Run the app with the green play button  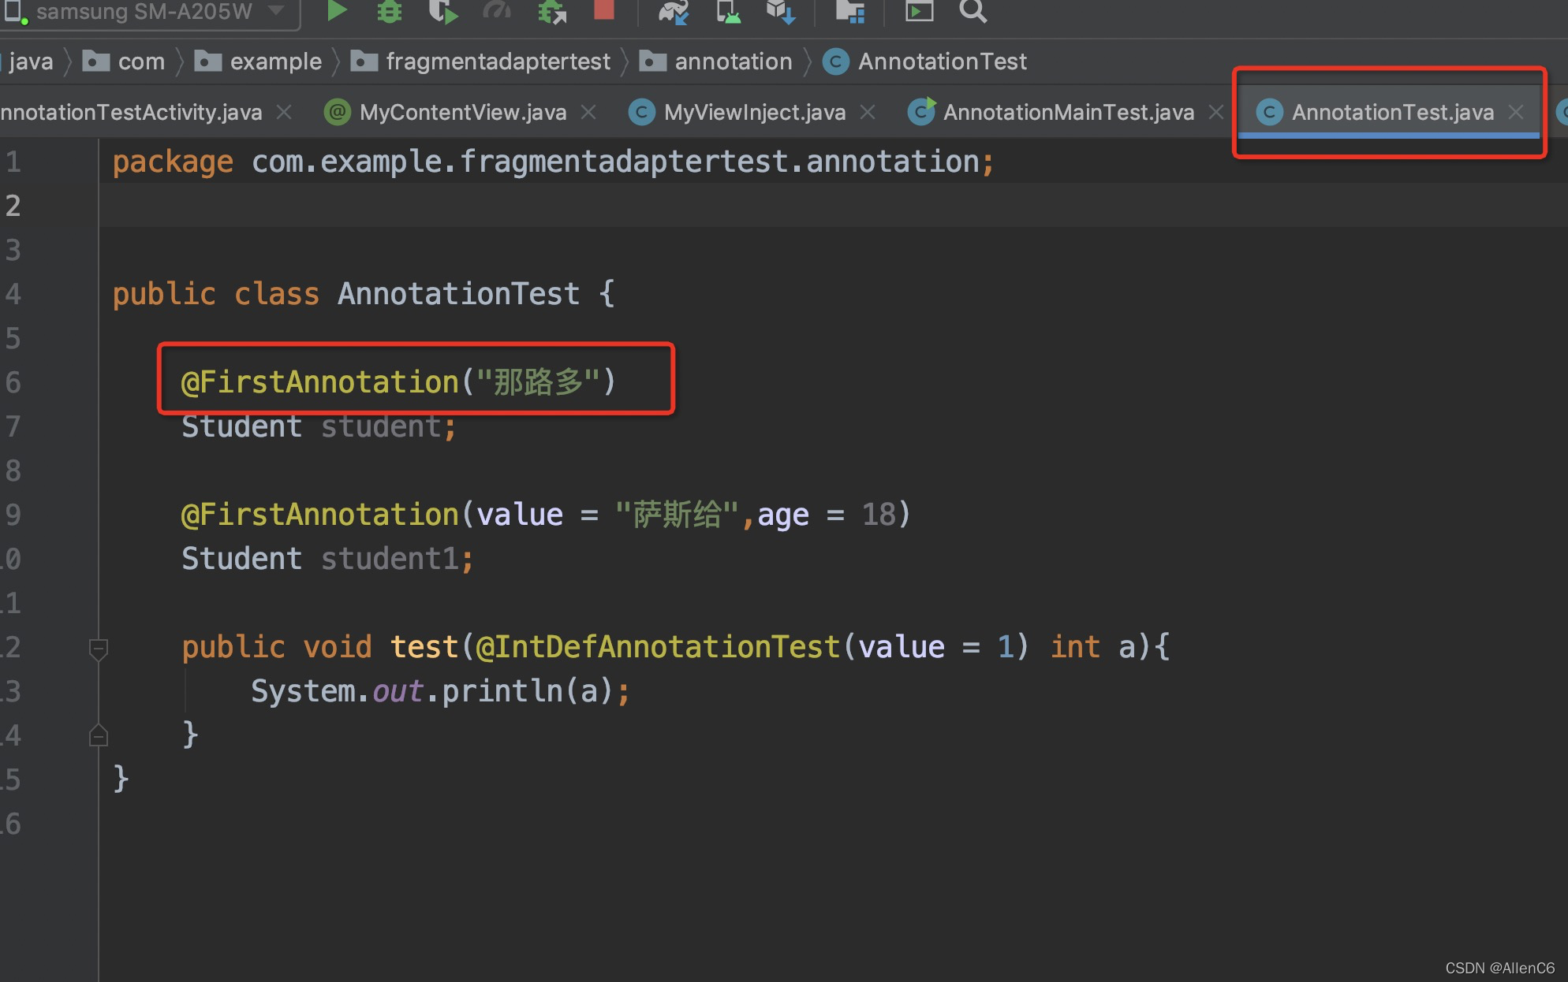coord(337,10)
